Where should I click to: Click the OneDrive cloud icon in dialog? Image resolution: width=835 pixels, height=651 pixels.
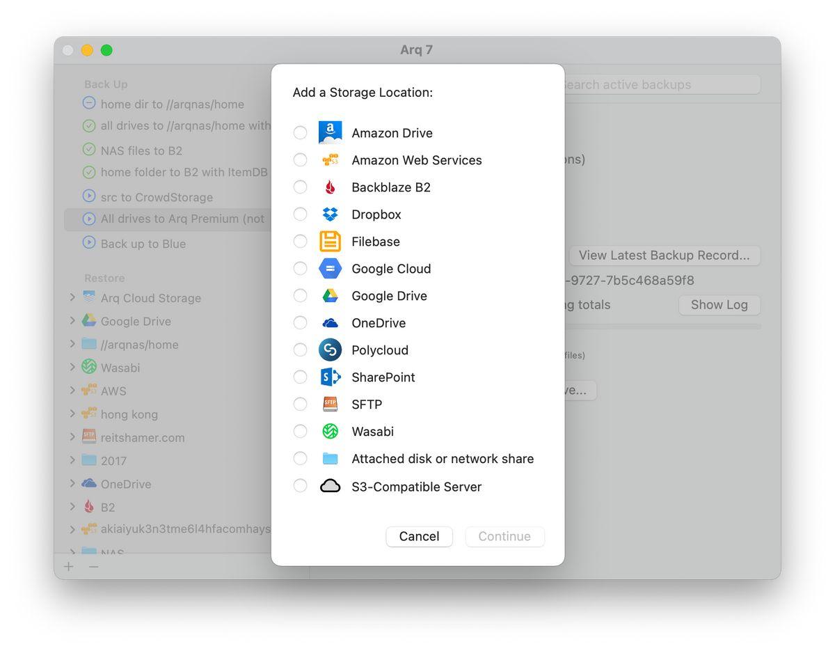tap(330, 322)
